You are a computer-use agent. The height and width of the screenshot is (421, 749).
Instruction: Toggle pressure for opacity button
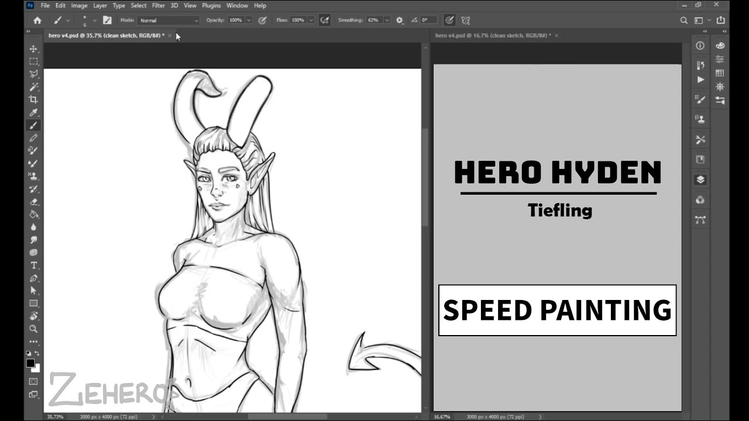point(262,20)
